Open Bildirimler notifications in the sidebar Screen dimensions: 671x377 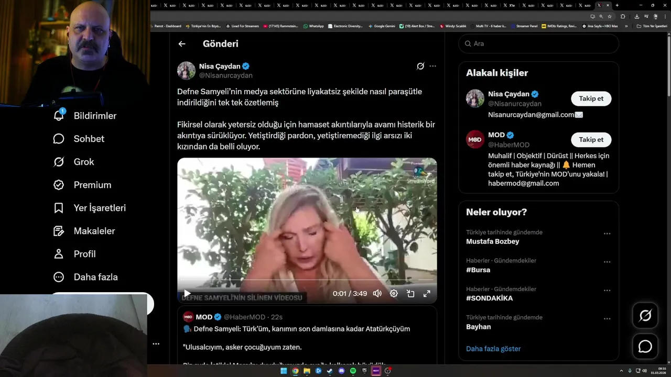click(x=85, y=116)
